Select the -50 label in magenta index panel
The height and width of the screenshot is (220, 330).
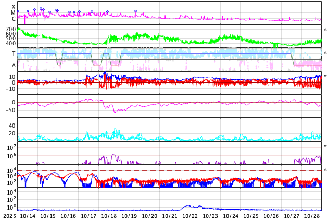point(11,110)
